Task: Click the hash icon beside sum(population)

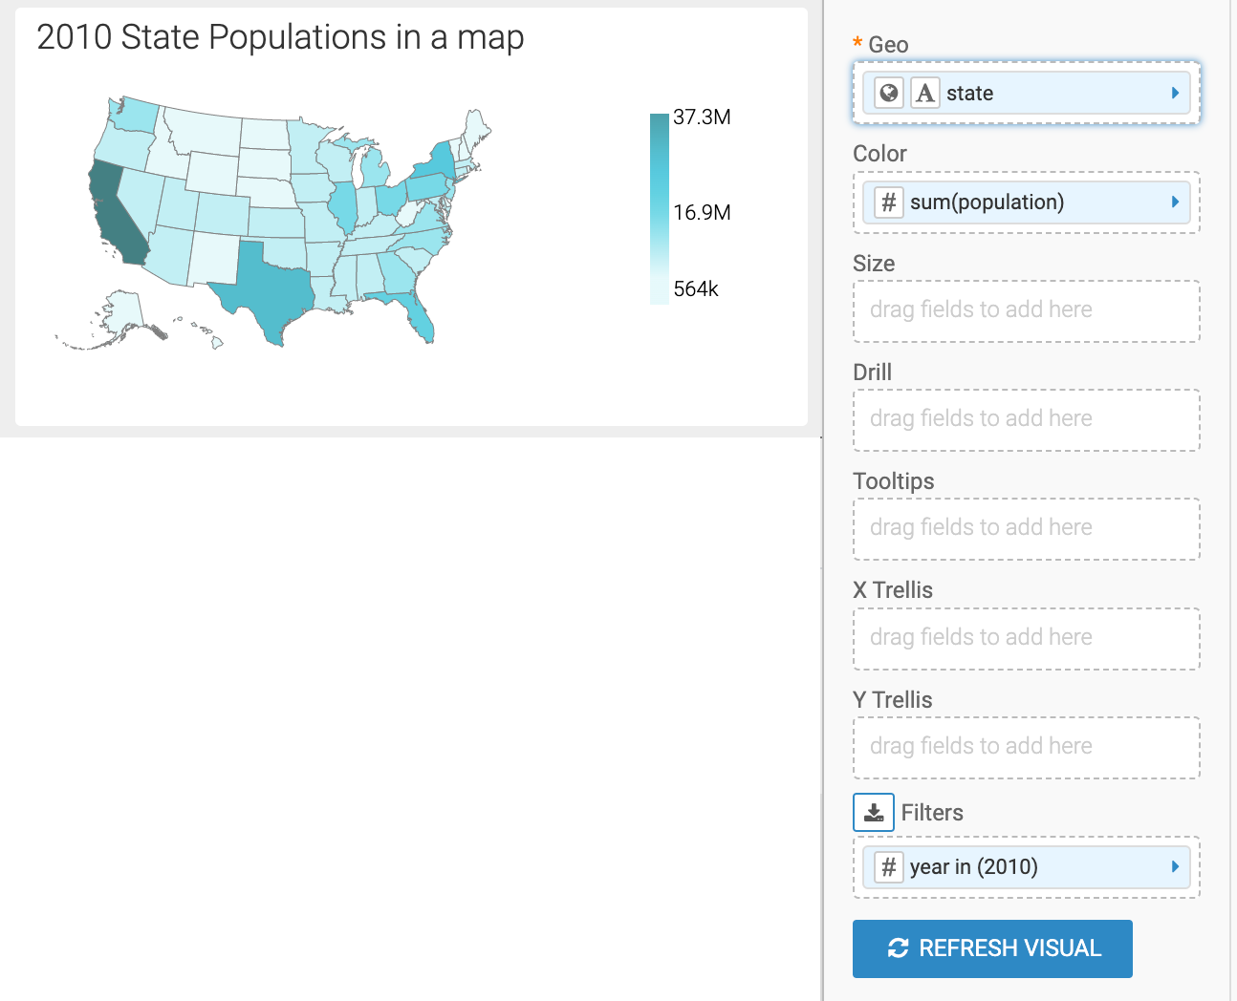Action: (888, 202)
